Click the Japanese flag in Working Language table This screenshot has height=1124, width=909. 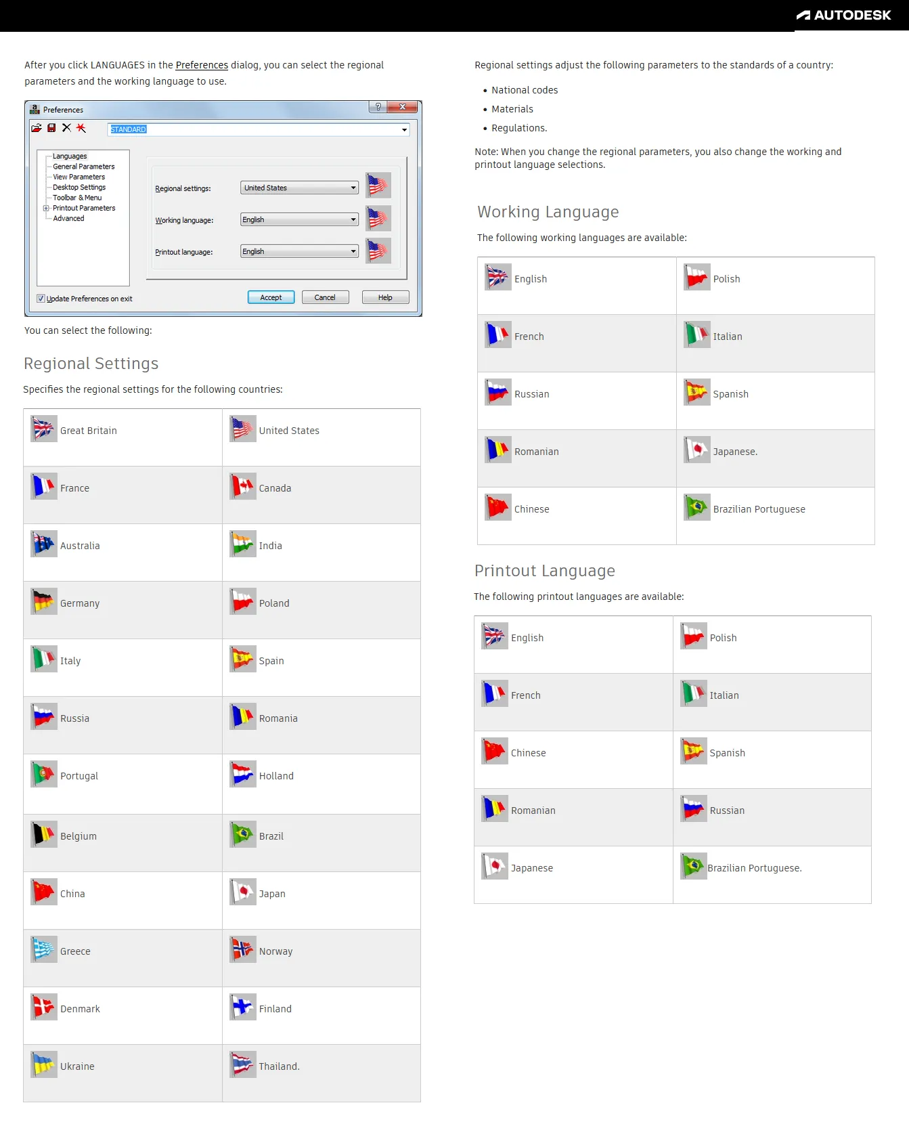[697, 450]
